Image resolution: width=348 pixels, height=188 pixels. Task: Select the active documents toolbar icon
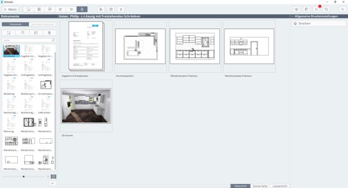[82, 9]
